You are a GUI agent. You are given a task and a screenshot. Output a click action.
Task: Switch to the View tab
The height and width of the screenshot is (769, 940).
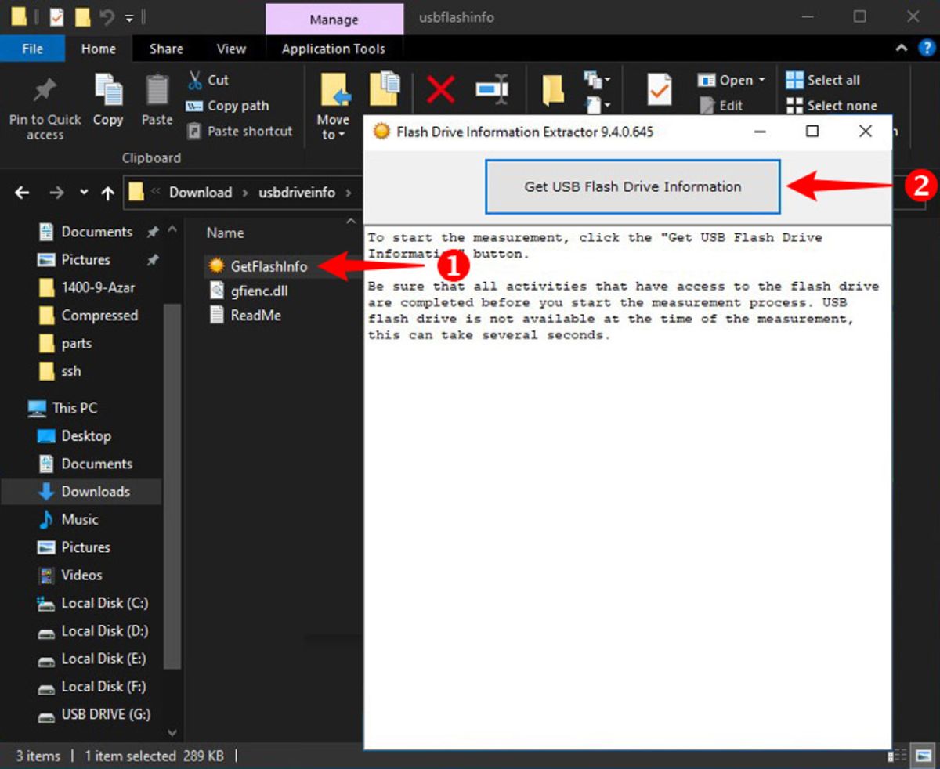[x=230, y=49]
